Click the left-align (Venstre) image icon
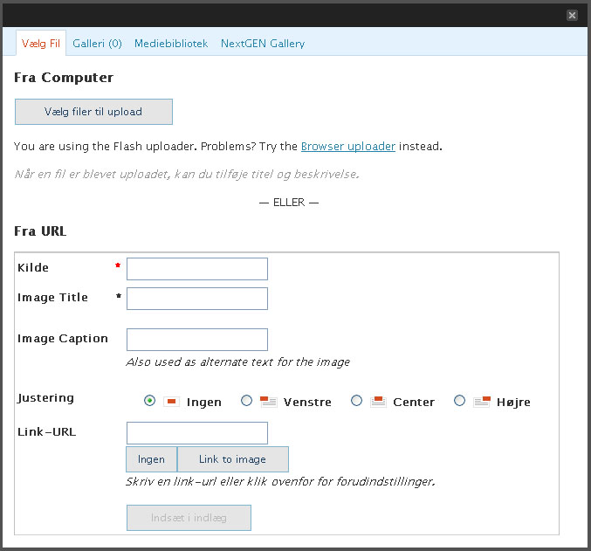This screenshot has width=591, height=551. coord(268,402)
